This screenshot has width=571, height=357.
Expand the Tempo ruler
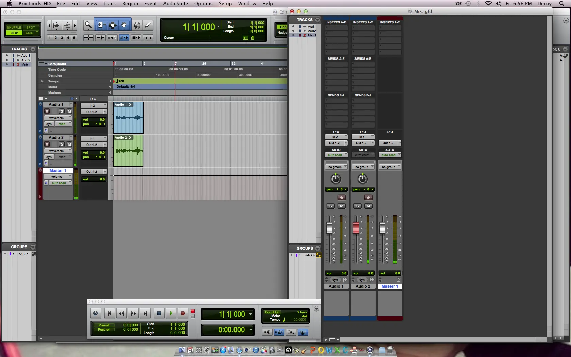(42, 81)
